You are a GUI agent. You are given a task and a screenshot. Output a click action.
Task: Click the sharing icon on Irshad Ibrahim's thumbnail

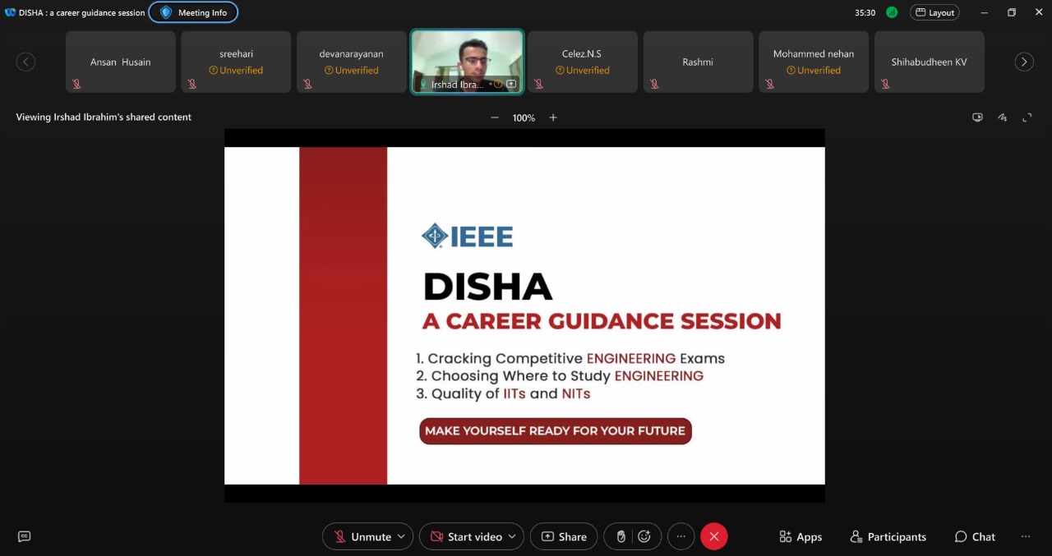point(511,84)
